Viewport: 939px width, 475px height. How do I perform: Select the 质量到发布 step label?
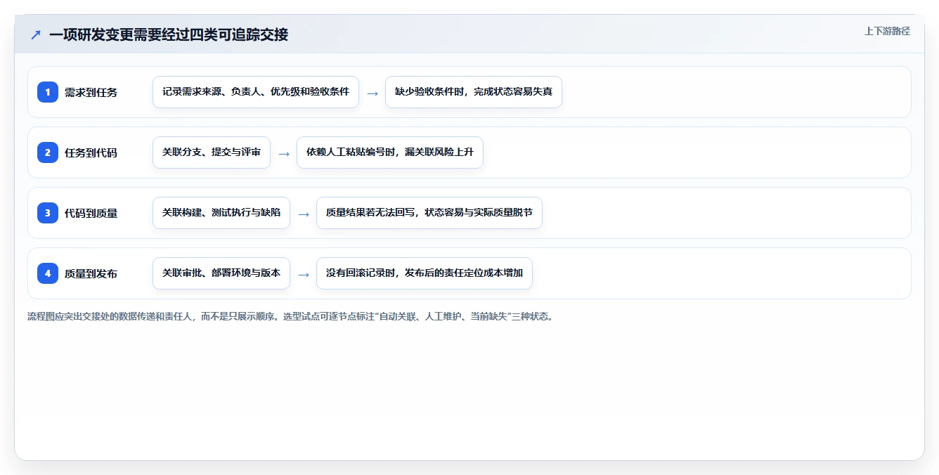click(91, 273)
